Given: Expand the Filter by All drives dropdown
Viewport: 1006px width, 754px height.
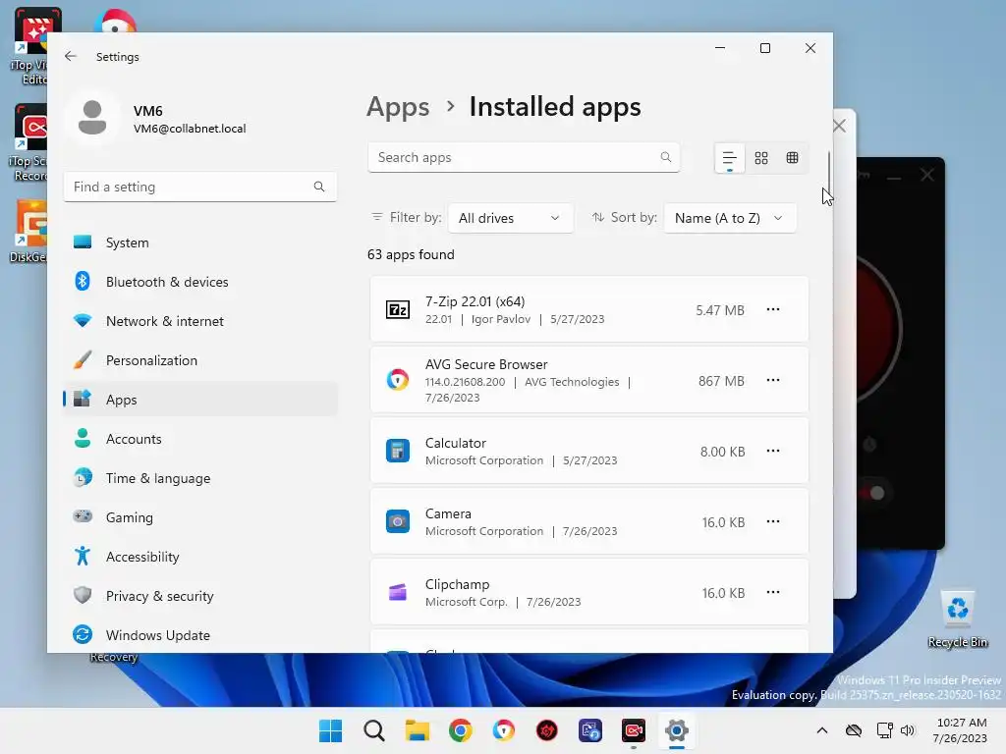Looking at the screenshot, I should click(x=510, y=218).
